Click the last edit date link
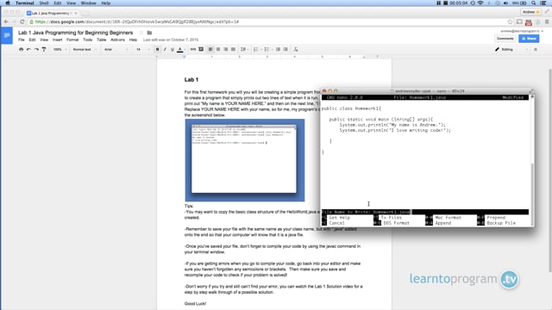 171,40
